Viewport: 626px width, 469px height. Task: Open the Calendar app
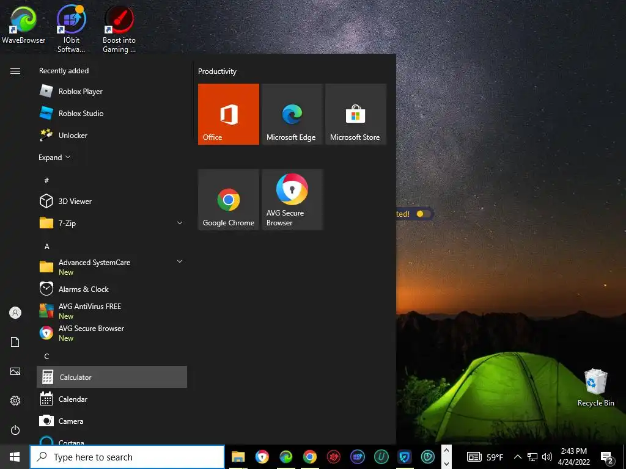[112, 399]
